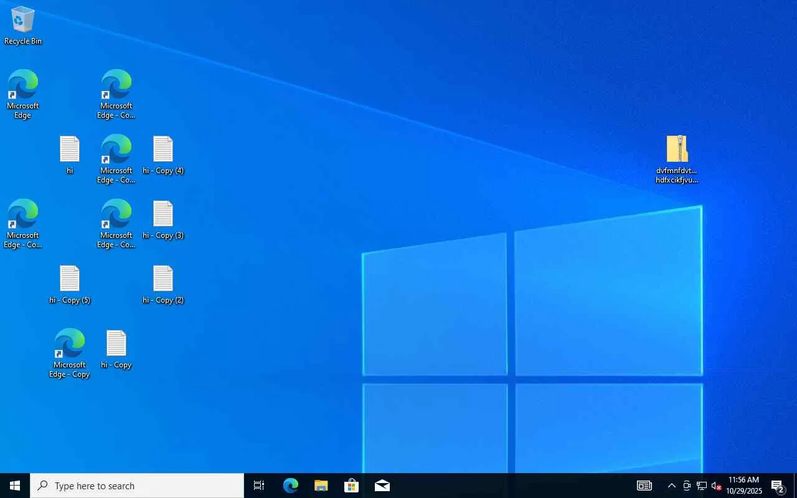Select the 'Microsoft Edge - Copy' shortcut
Screen dimensions: 797x498
pyautogui.click(x=70, y=353)
